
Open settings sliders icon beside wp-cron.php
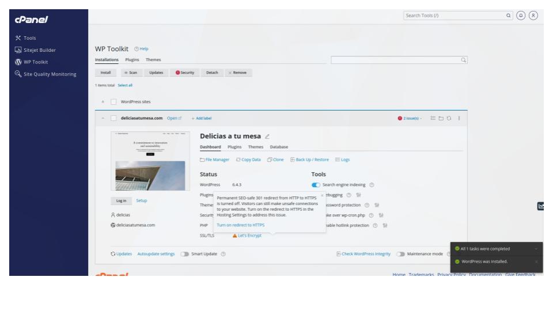[x=381, y=215]
